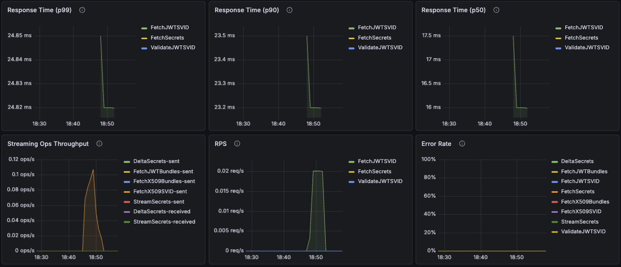Screen dimensions: 621x267
Task: Toggle FetchX509Bundles-sent legend entry
Action: [164, 181]
